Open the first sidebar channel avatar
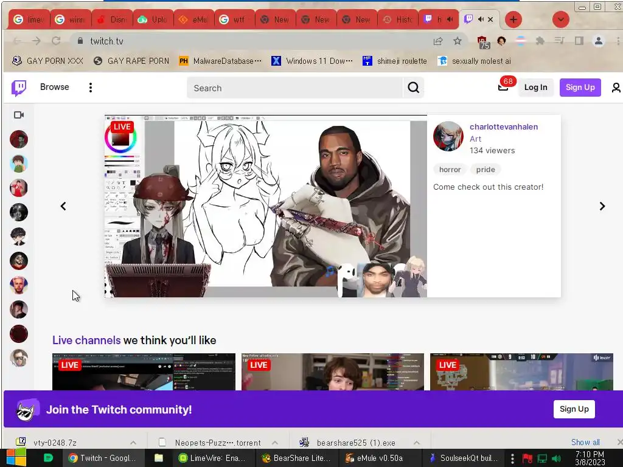The width and height of the screenshot is (623, 467). tap(19, 139)
